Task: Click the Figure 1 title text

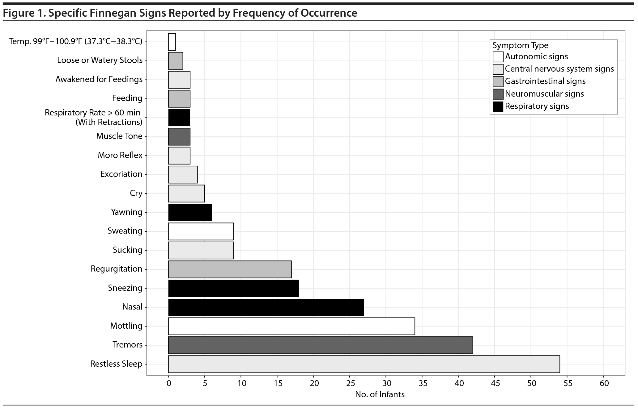Action: coord(180,13)
